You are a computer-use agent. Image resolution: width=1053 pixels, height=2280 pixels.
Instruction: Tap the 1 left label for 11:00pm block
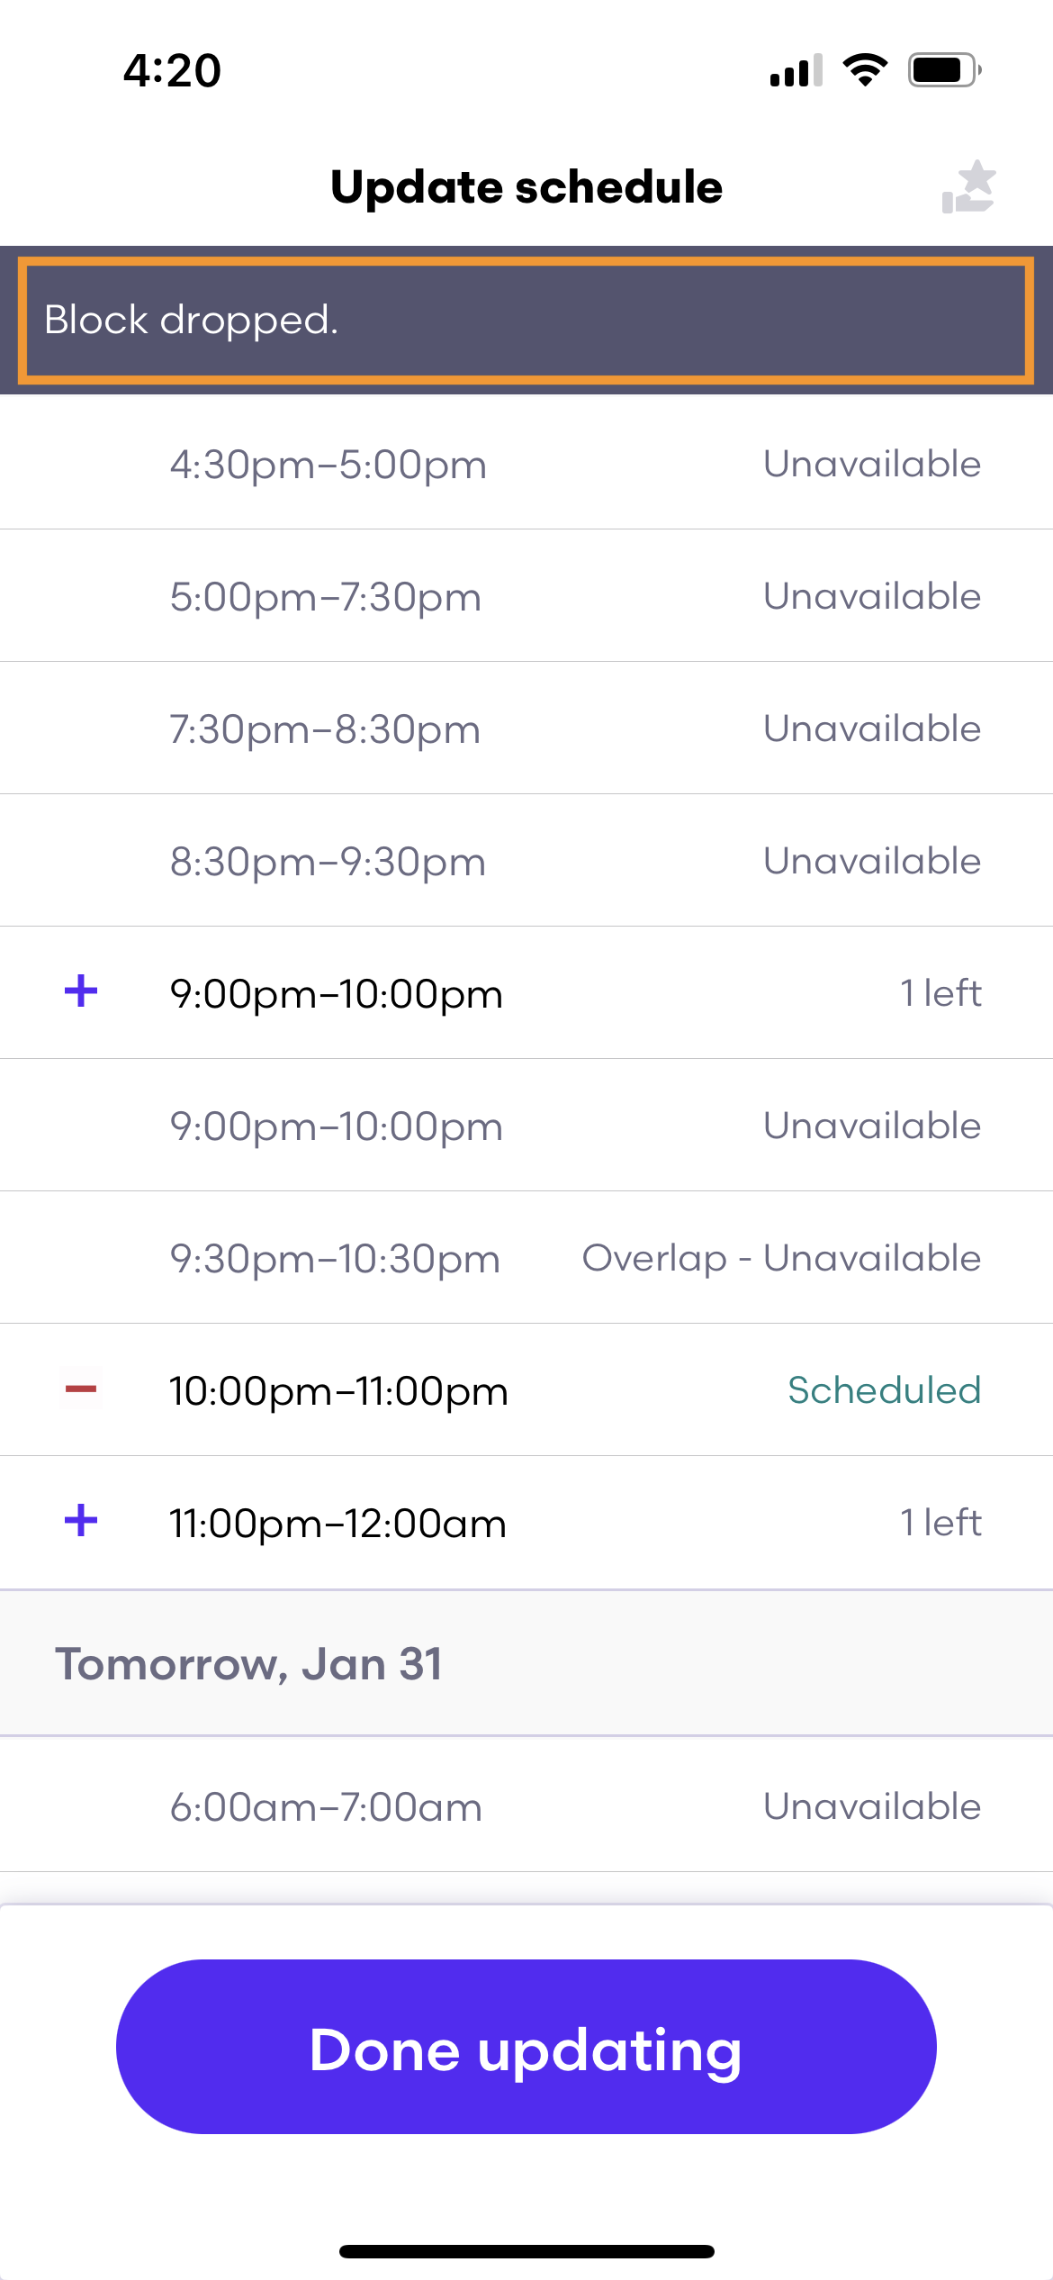click(940, 1523)
